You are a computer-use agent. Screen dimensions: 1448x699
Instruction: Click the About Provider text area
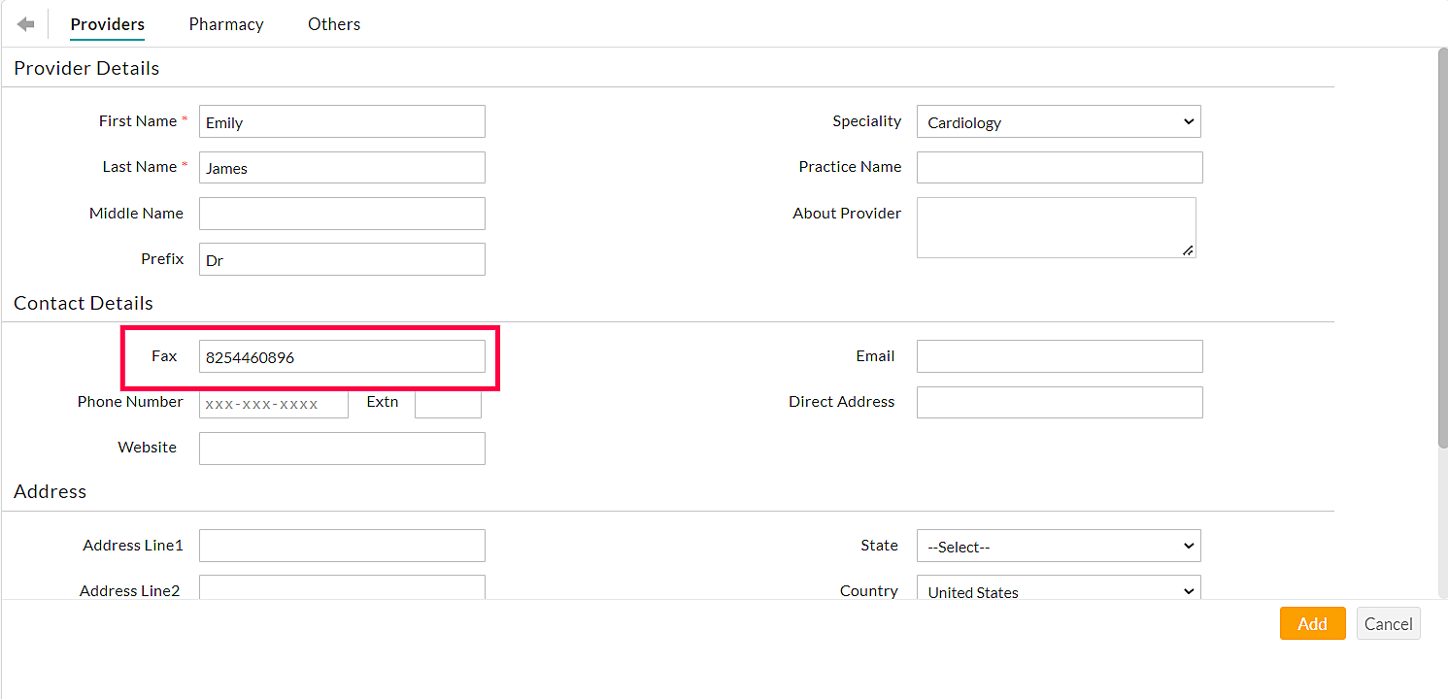click(x=1055, y=227)
